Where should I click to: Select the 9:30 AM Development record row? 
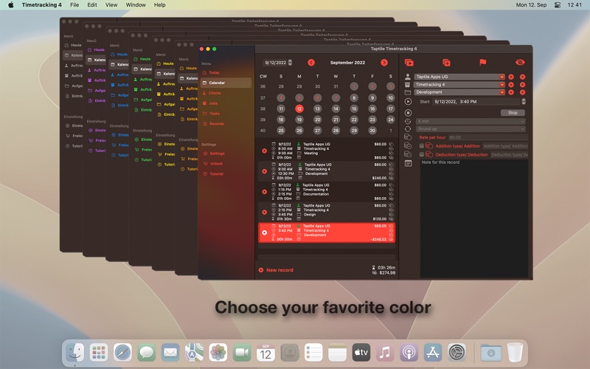pyautogui.click(x=327, y=171)
